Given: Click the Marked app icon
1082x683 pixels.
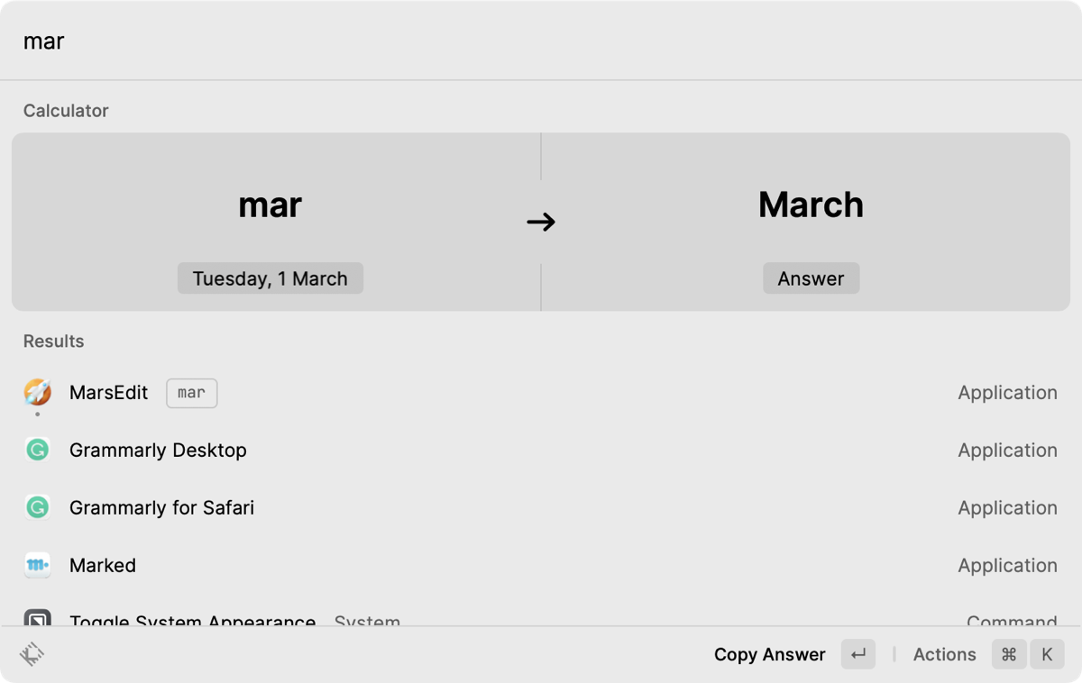Looking at the screenshot, I should click(37, 565).
